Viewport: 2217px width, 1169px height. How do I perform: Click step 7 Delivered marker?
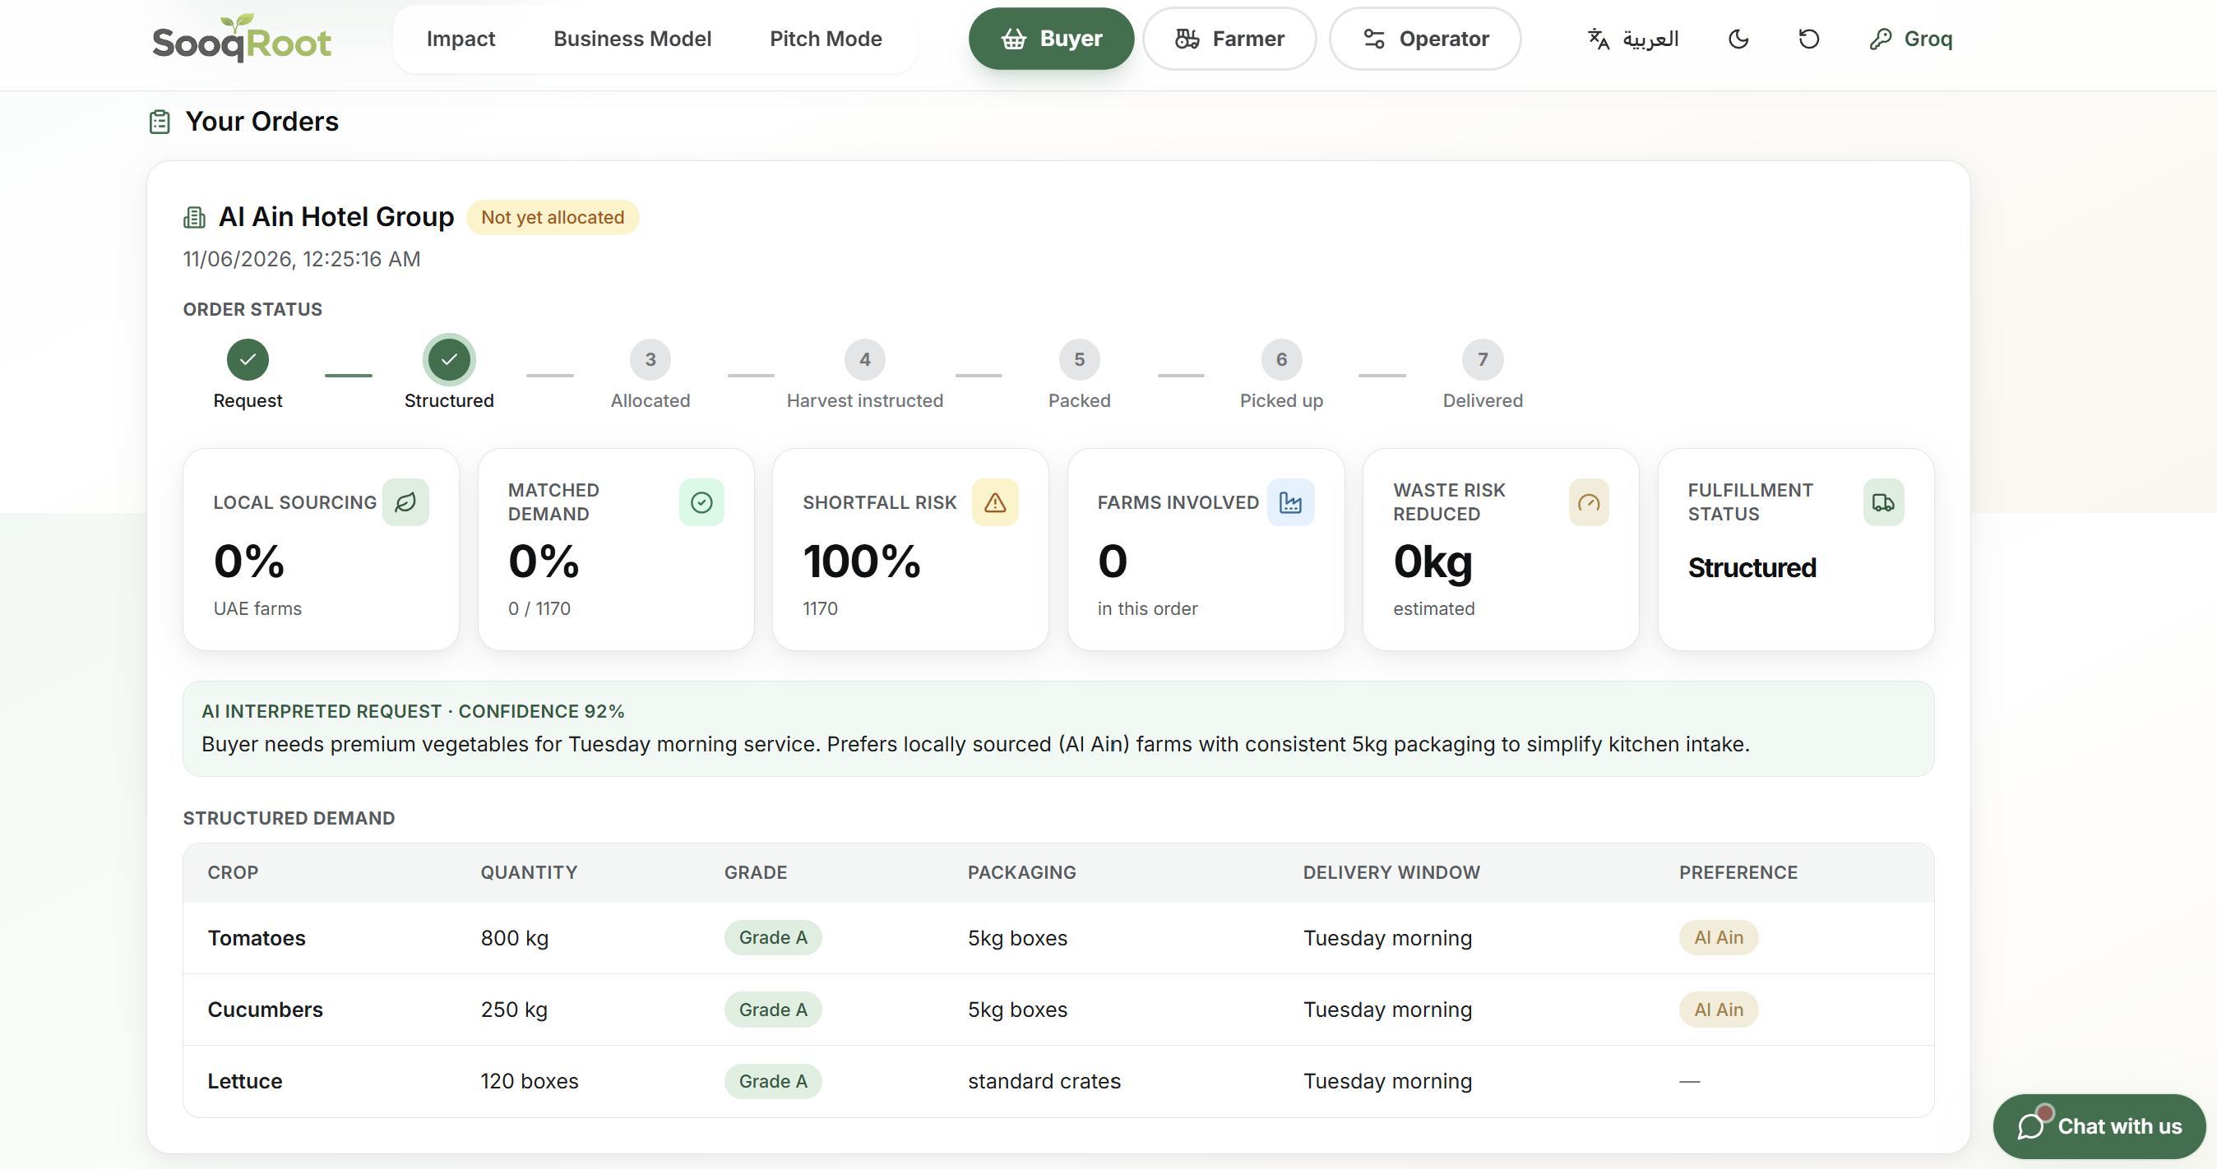[1483, 358]
